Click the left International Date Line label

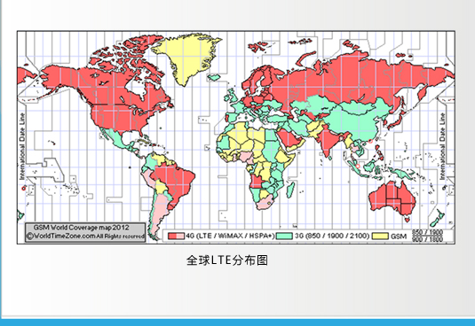(22, 146)
